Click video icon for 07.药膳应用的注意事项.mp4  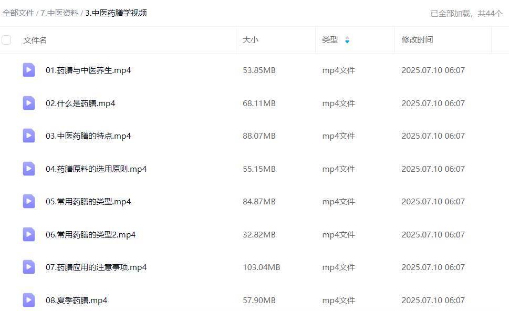pos(29,267)
